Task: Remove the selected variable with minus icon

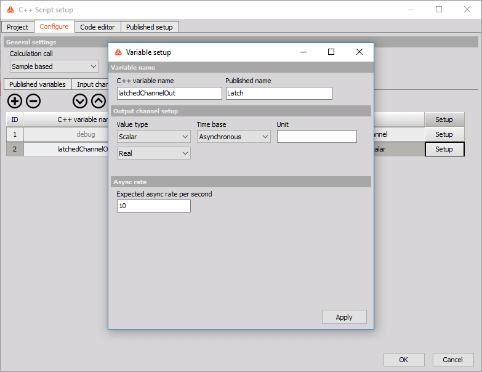Action: coord(33,101)
